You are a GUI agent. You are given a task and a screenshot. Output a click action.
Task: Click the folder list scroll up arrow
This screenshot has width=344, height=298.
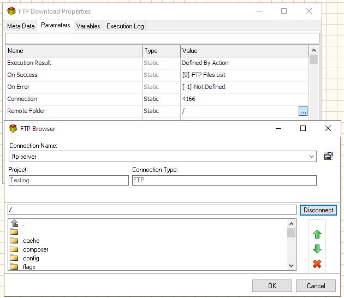click(292, 224)
